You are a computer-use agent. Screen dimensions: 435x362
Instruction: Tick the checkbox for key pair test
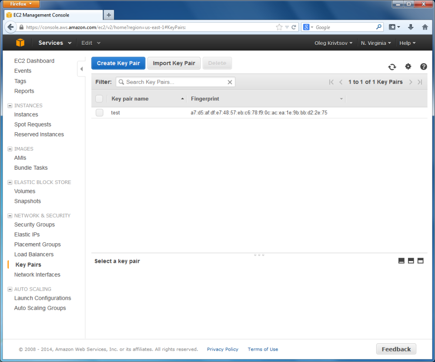[99, 113]
